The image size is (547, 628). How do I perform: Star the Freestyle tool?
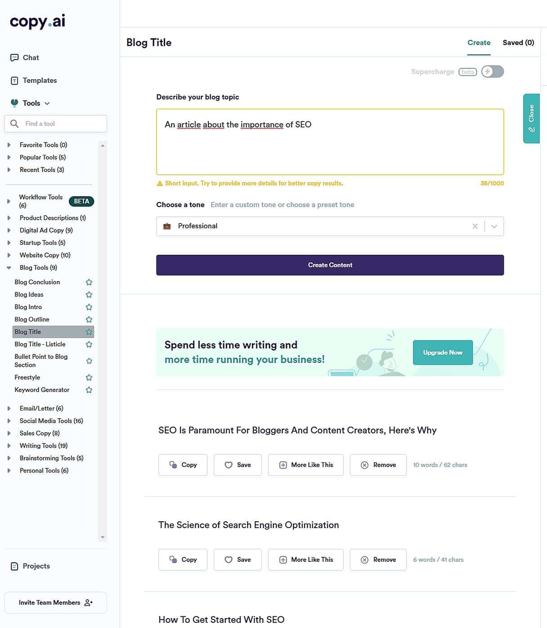89,377
